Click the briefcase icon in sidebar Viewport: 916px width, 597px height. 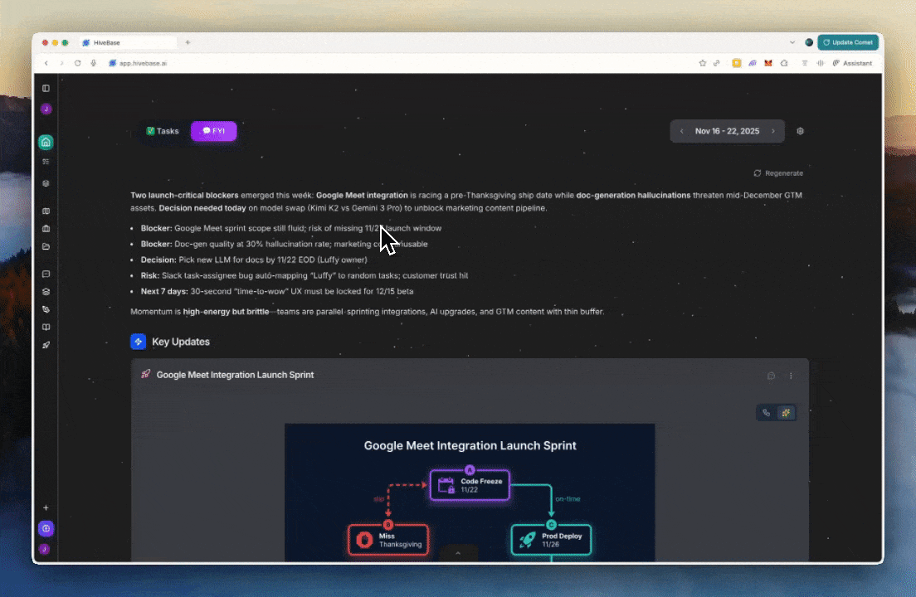pos(46,229)
